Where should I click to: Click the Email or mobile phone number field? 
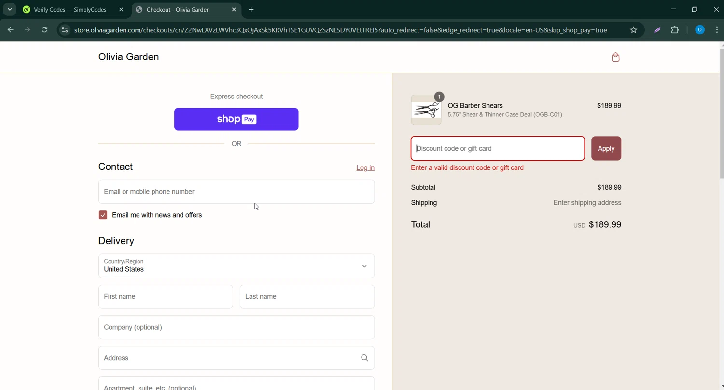(x=237, y=192)
